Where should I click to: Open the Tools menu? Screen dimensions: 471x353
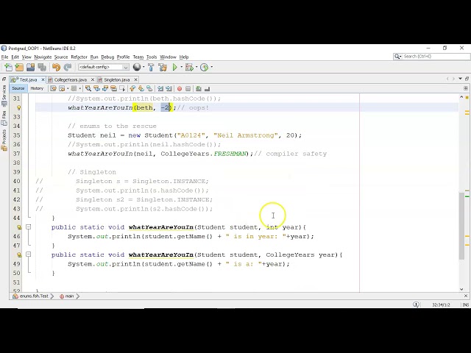(152, 57)
